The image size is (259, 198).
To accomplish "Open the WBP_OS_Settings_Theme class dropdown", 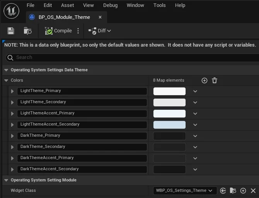I will 185,191.
